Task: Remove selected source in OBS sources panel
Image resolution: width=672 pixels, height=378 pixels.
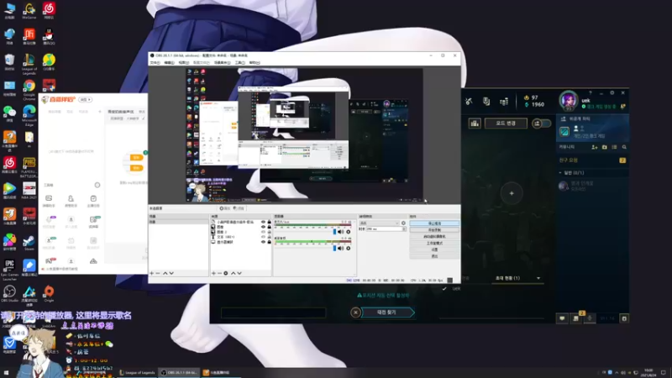Action: (219, 273)
